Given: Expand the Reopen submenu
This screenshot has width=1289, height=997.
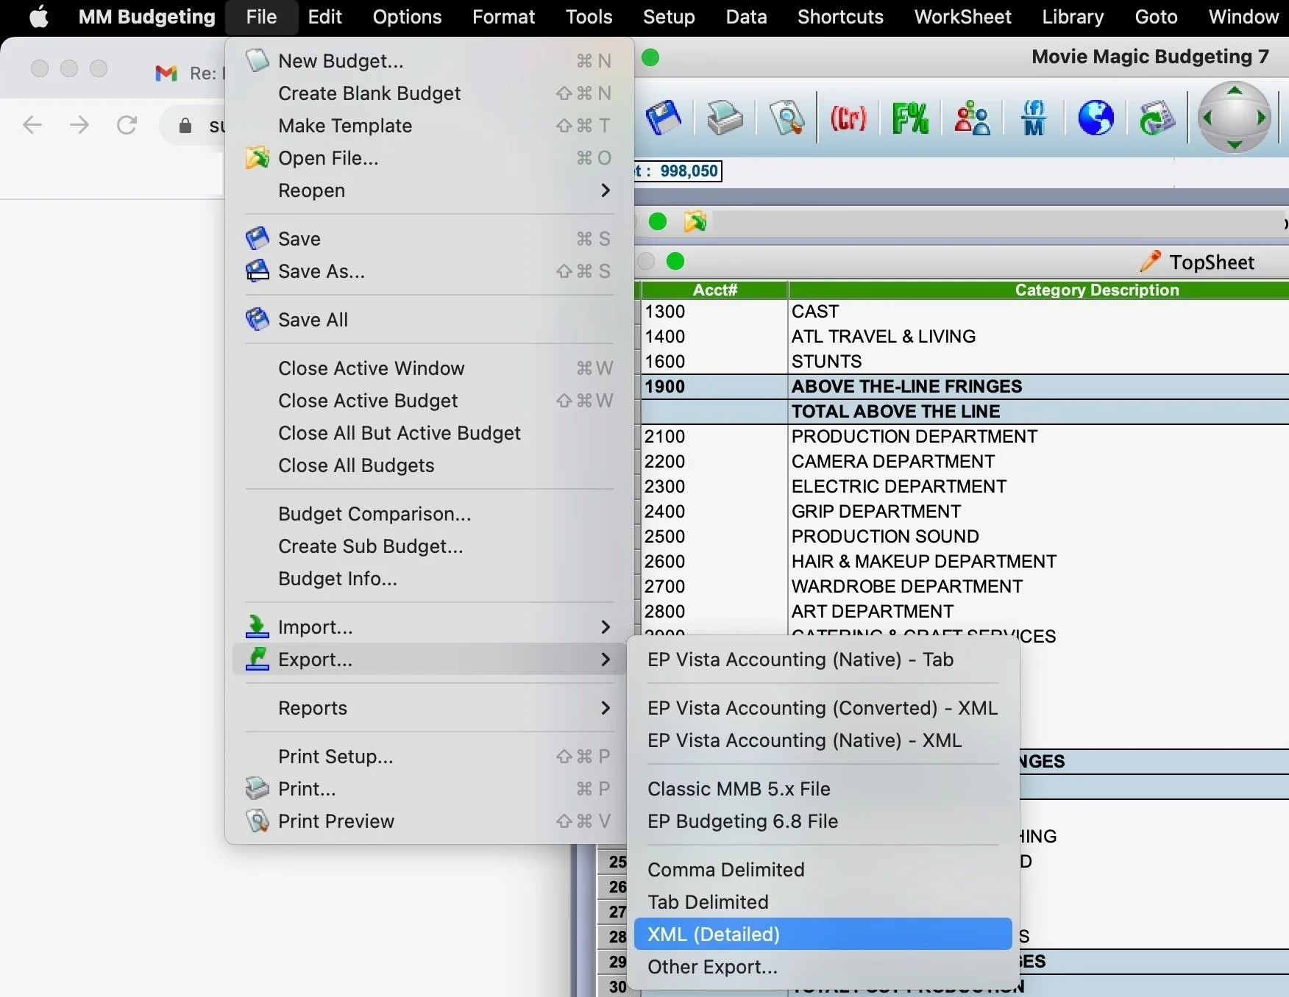Looking at the screenshot, I should pyautogui.click(x=429, y=190).
